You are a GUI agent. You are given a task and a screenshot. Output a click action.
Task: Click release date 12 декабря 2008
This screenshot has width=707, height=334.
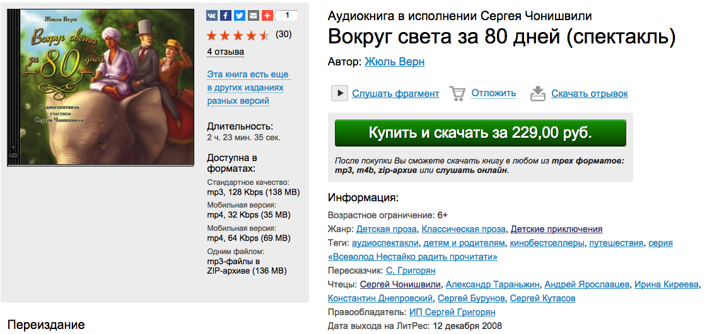coord(467,326)
